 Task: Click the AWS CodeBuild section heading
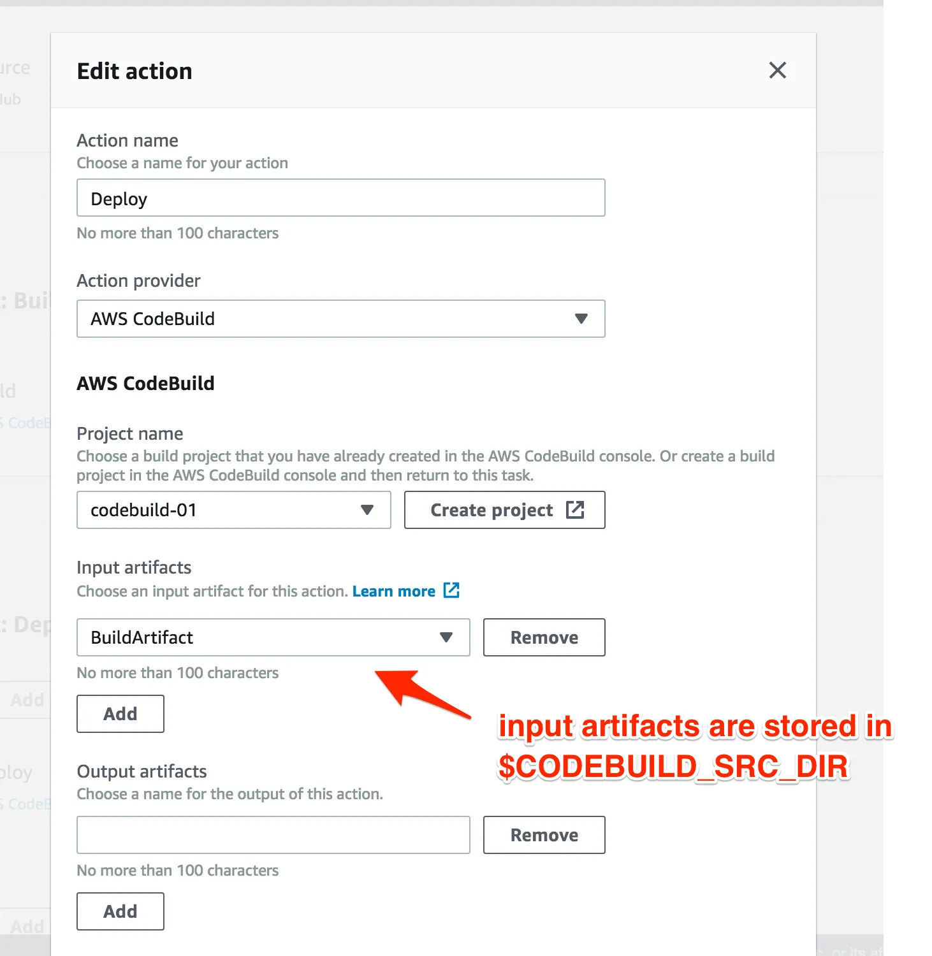145,383
